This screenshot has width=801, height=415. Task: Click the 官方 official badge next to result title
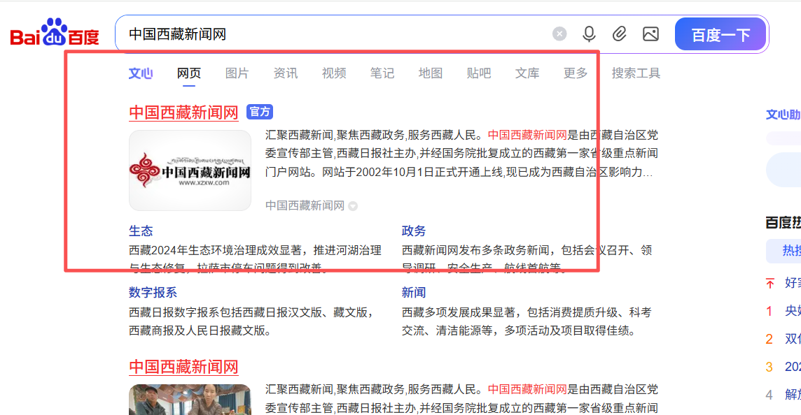click(x=260, y=112)
